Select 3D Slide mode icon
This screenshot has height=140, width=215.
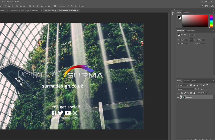tap(79, 6)
